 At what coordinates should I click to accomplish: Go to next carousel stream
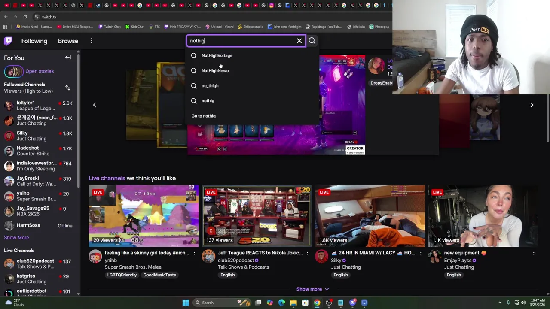pyautogui.click(x=532, y=105)
